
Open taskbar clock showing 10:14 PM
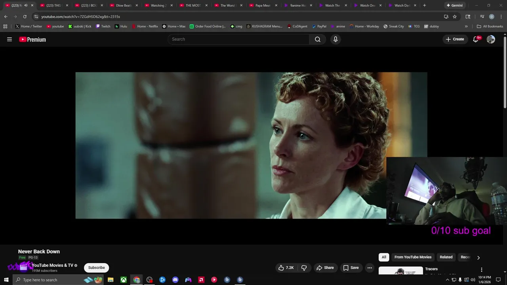point(485,280)
